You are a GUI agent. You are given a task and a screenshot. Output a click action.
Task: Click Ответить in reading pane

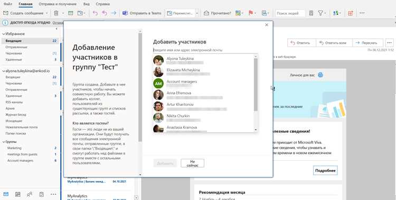point(301,43)
